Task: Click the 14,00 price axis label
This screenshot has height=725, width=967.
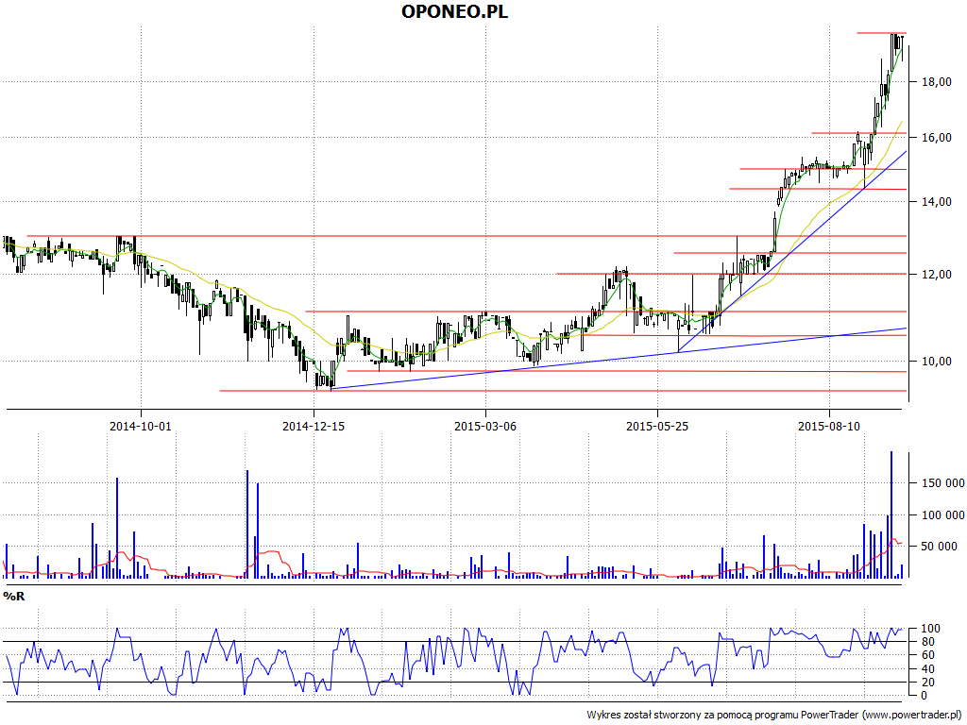Action: (936, 202)
